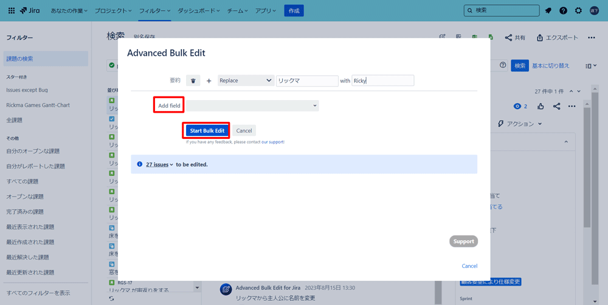
Task: Open the Add field dropdown
Action: 252,106
